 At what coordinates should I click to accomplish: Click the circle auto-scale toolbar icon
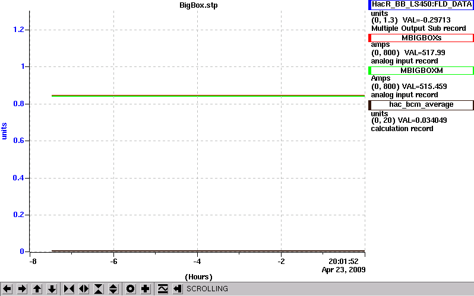[x=130, y=289]
